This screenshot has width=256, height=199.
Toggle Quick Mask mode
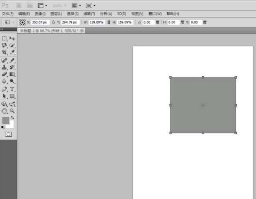8,134
